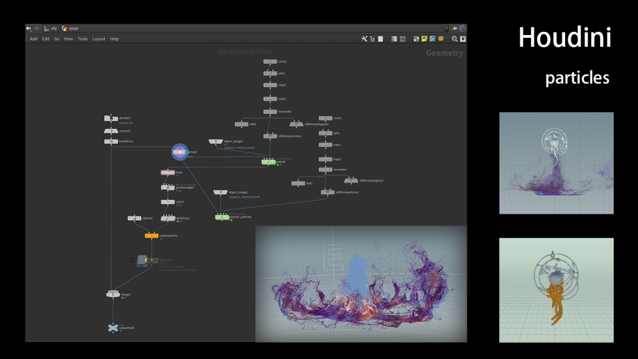Select the vdbfromparticles1 node
638x359 pixels.
coord(328,192)
